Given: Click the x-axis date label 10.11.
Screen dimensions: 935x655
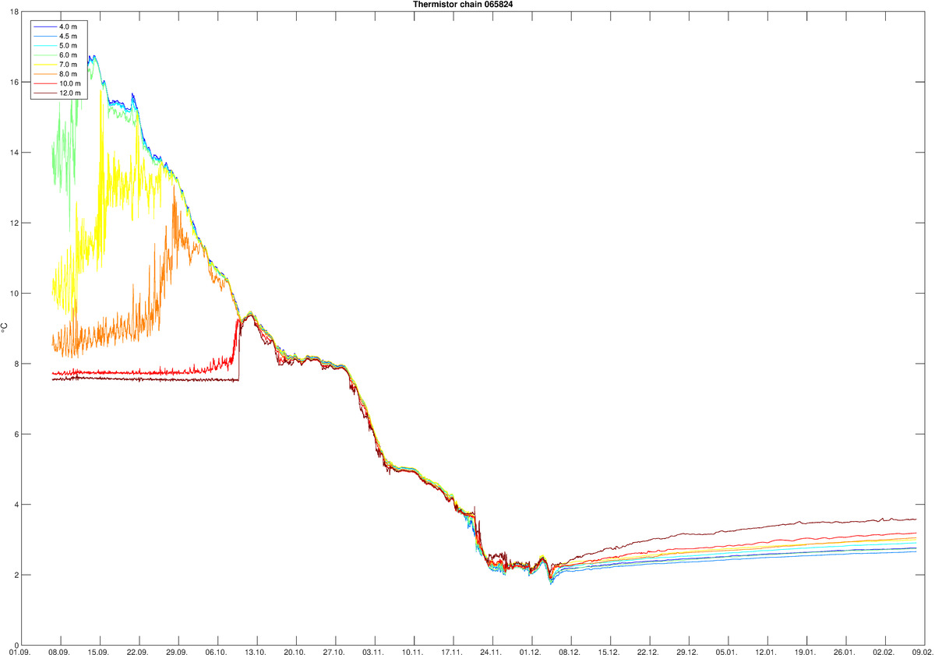Looking at the screenshot, I should coord(412,651).
